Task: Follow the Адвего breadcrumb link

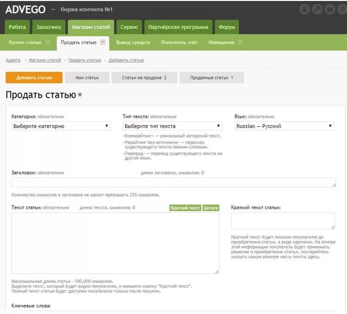Action: (x=13, y=60)
